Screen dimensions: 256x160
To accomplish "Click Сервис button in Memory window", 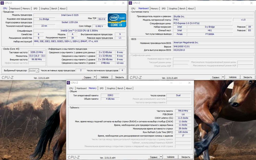I will point(153,157).
